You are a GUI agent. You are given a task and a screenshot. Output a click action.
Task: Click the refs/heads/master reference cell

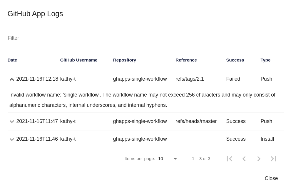coord(196,121)
